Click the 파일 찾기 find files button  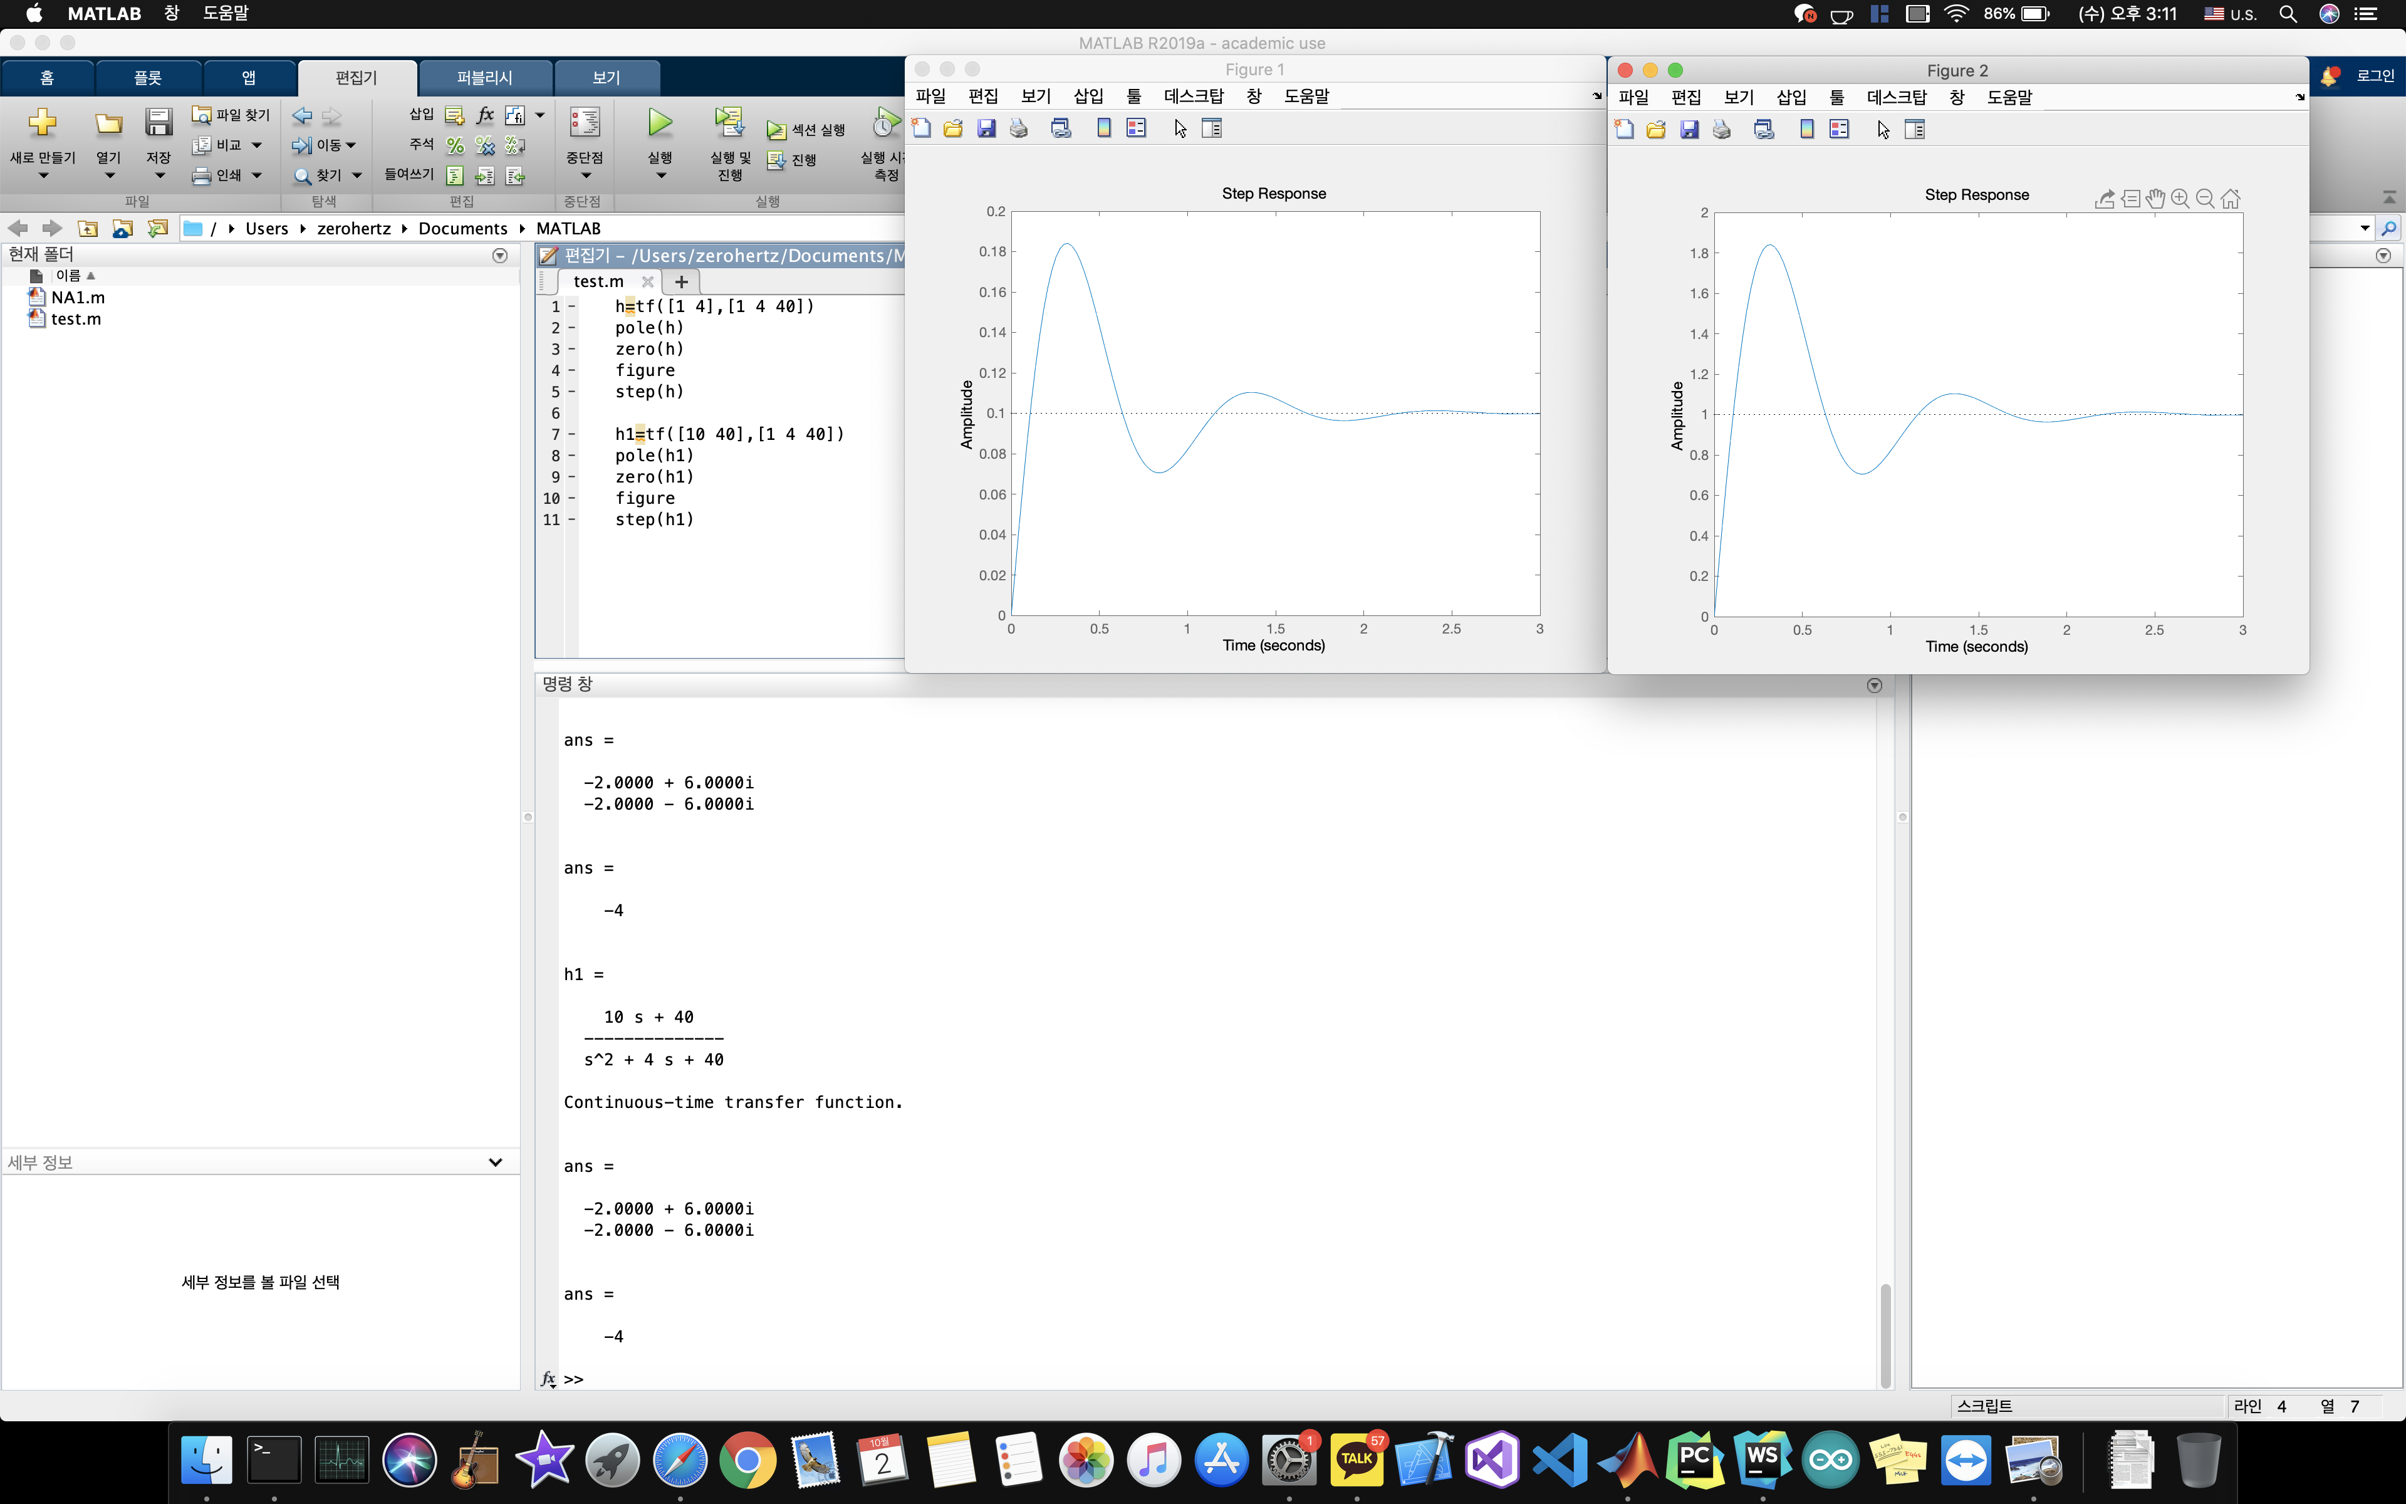coord(231,115)
